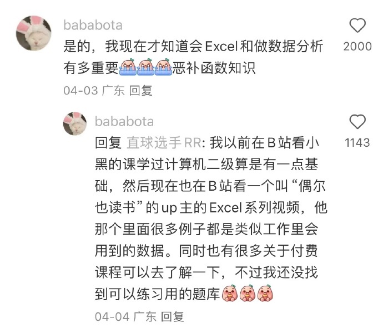Open bababota's profile from the reply username
The height and width of the screenshot is (333, 383).
click(124, 122)
